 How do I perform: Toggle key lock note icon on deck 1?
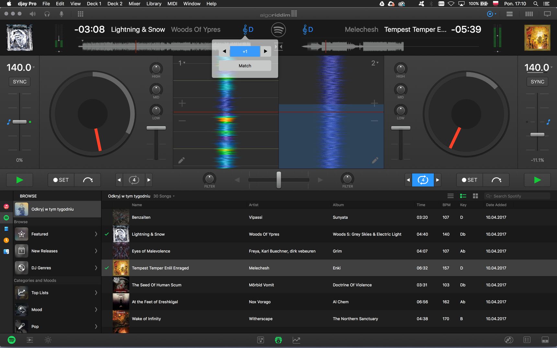click(9, 122)
